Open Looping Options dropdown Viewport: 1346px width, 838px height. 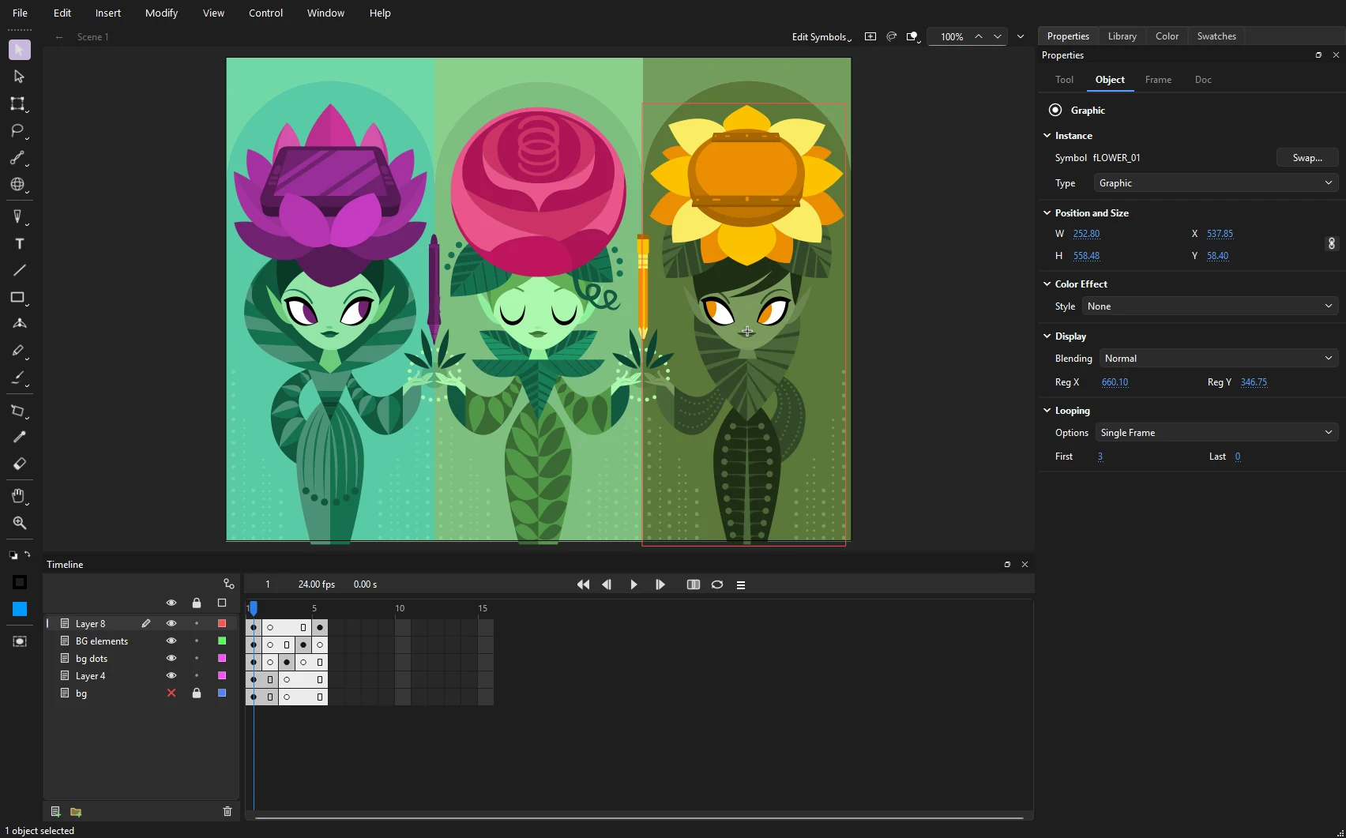[1216, 433]
